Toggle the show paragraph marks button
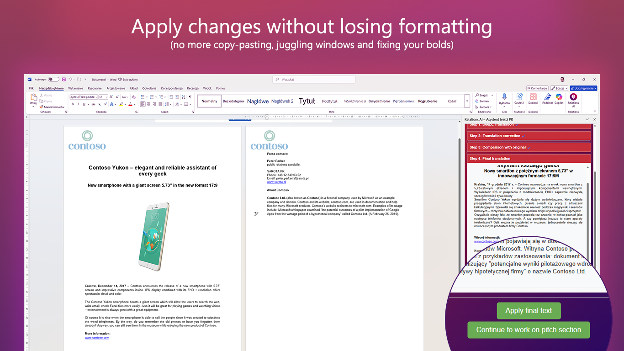The height and width of the screenshot is (351, 624). pyautogui.click(x=190, y=97)
